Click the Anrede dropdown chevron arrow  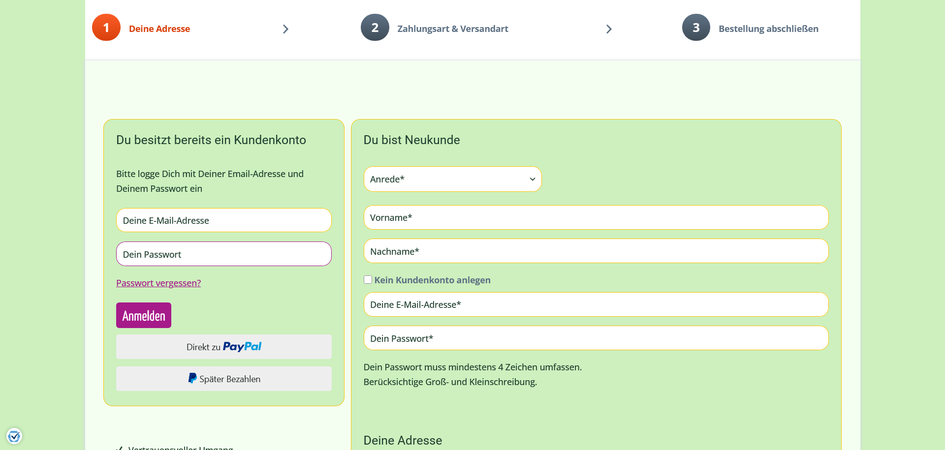click(x=532, y=179)
